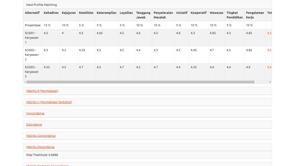This screenshot has height=166, width=295.
Task: Click the horizontal scrollbar thumb under the table
Action: pos(140,82)
